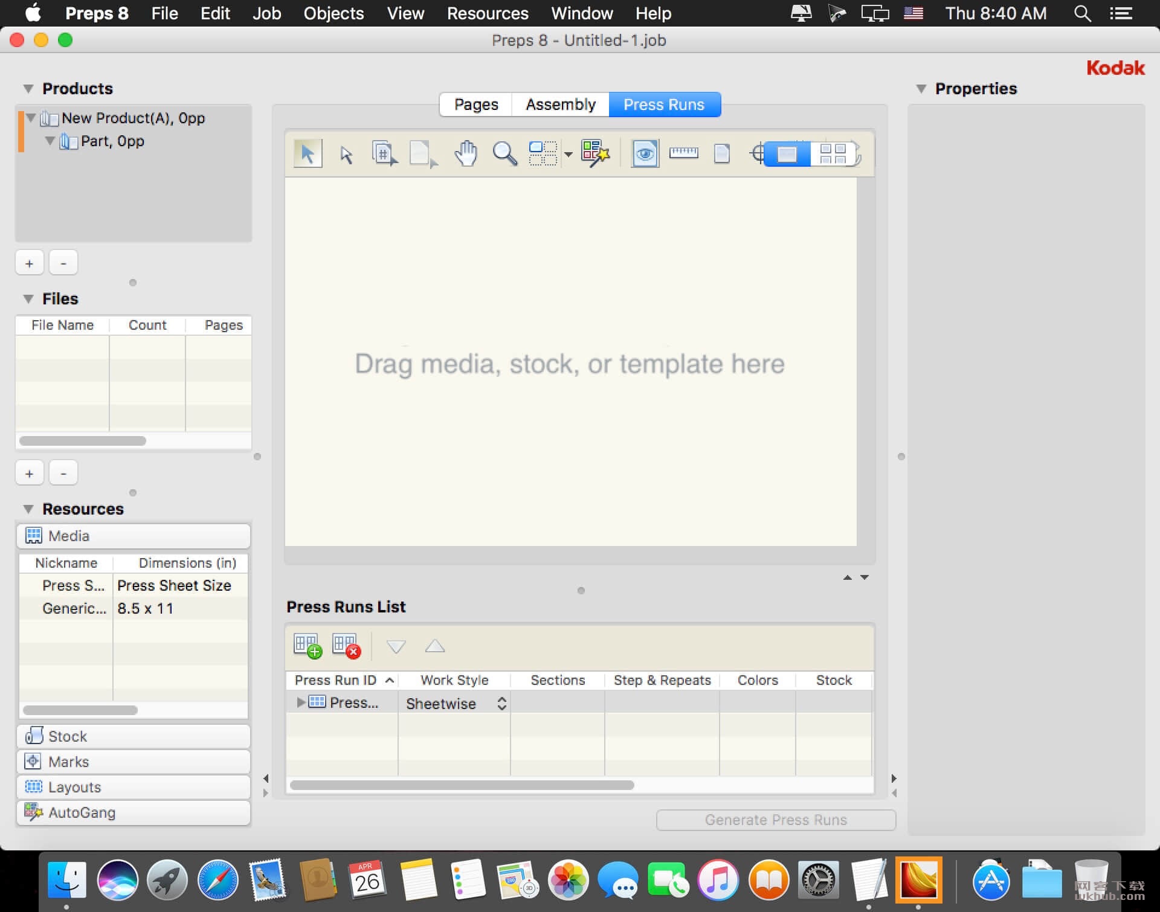This screenshot has height=912, width=1160.
Task: Select New Product(A), Opp item
Action: click(133, 118)
